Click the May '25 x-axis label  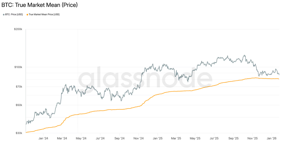pos(195,138)
